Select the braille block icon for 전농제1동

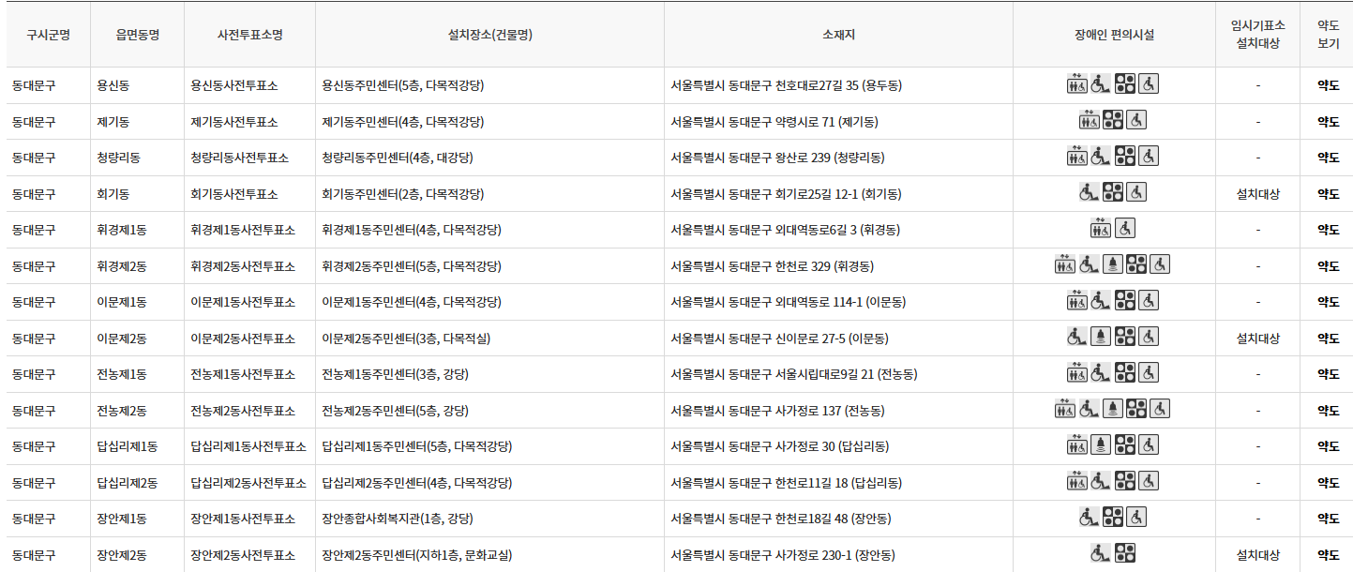[x=1124, y=373]
